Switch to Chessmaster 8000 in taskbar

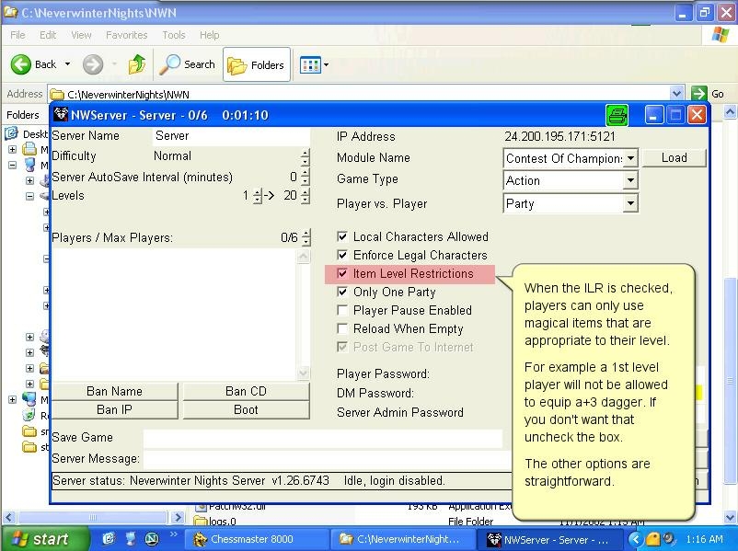[243, 539]
